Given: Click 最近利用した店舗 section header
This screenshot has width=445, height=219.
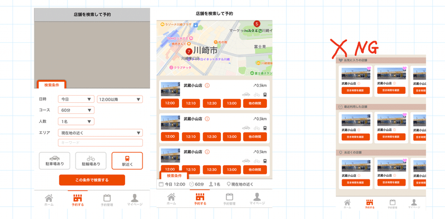Looking at the screenshot, I should (x=381, y=107).
